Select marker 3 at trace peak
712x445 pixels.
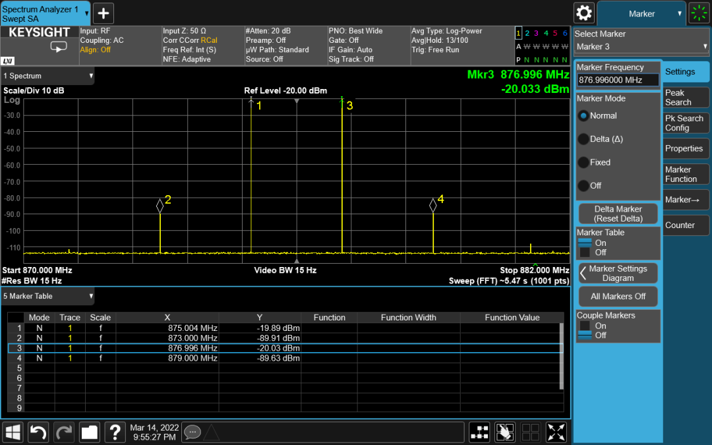[x=342, y=102]
